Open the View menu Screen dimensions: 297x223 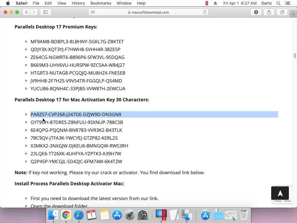coord(62,3)
